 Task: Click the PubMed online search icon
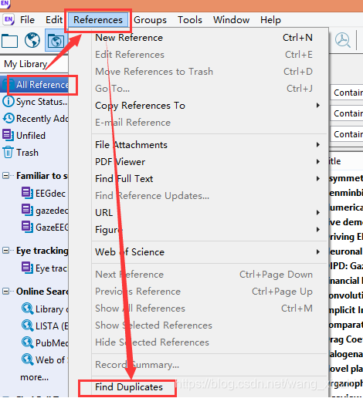click(x=28, y=342)
